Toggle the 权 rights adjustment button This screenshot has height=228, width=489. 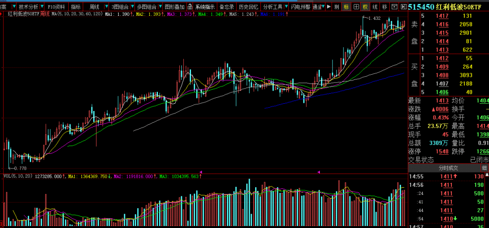click(x=365, y=7)
